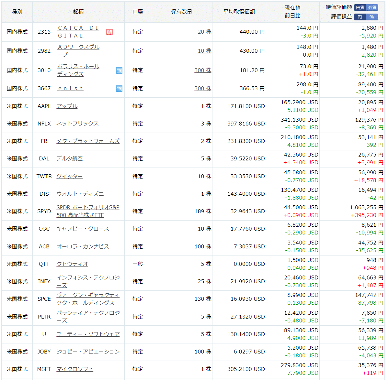Click the 保有数量 column header
388x380 pixels.
click(182, 12)
